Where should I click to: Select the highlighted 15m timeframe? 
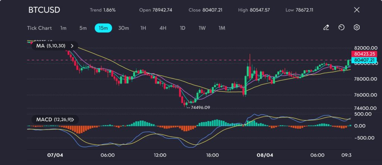tap(103, 28)
